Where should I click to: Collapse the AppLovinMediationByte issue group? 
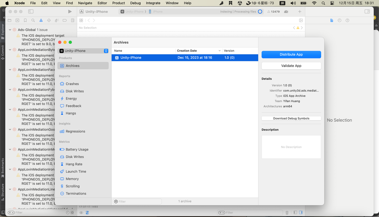coord(10,50)
